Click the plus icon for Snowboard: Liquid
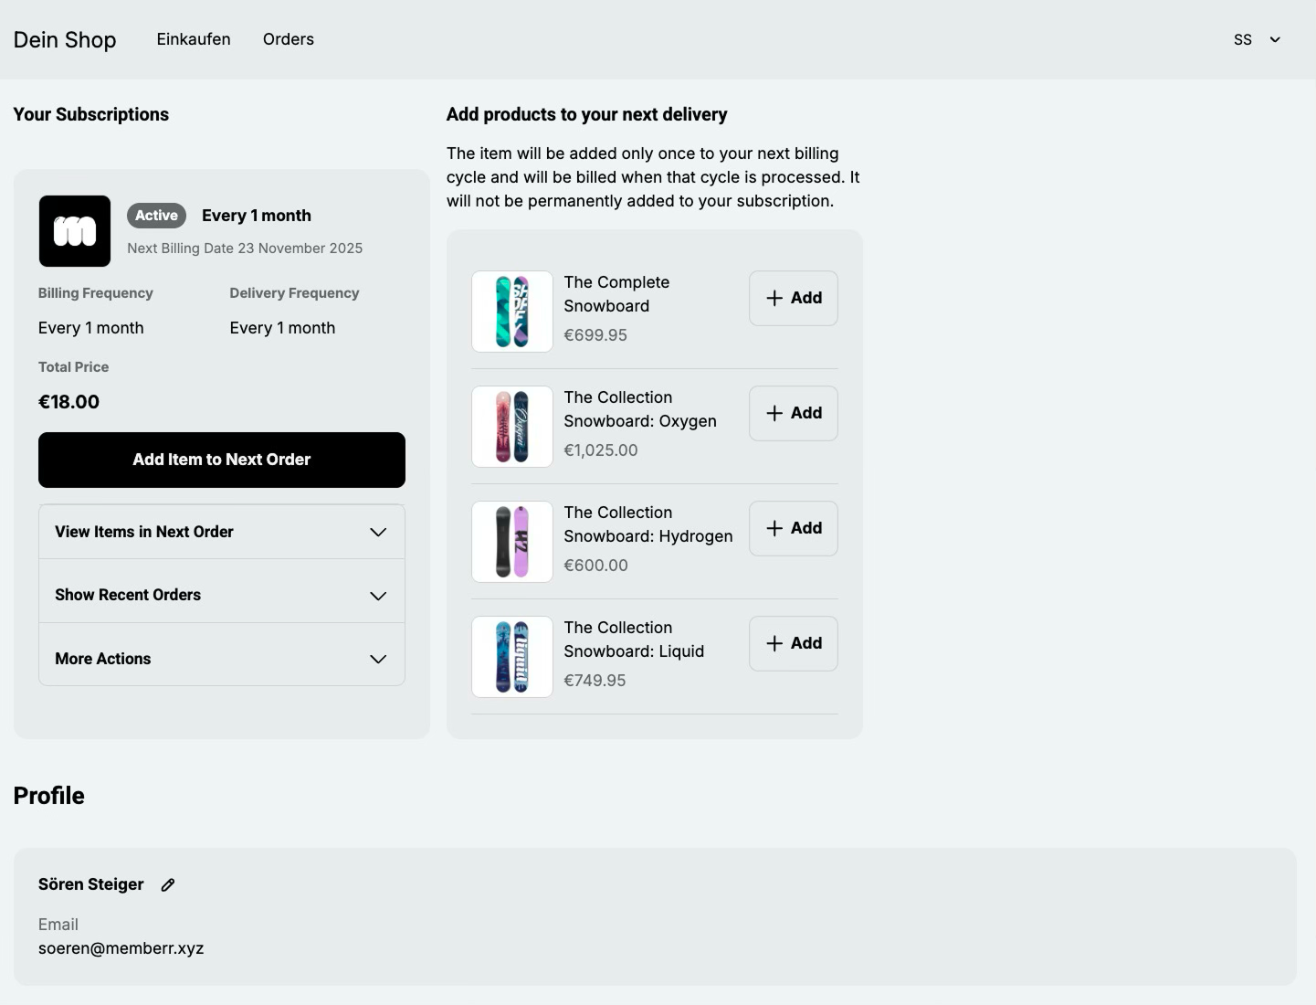The width and height of the screenshot is (1316, 1005). pyautogui.click(x=774, y=643)
